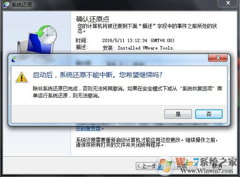Open the 密码重置盘 link
Viewport: 240px width, 177px height.
pos(88,128)
